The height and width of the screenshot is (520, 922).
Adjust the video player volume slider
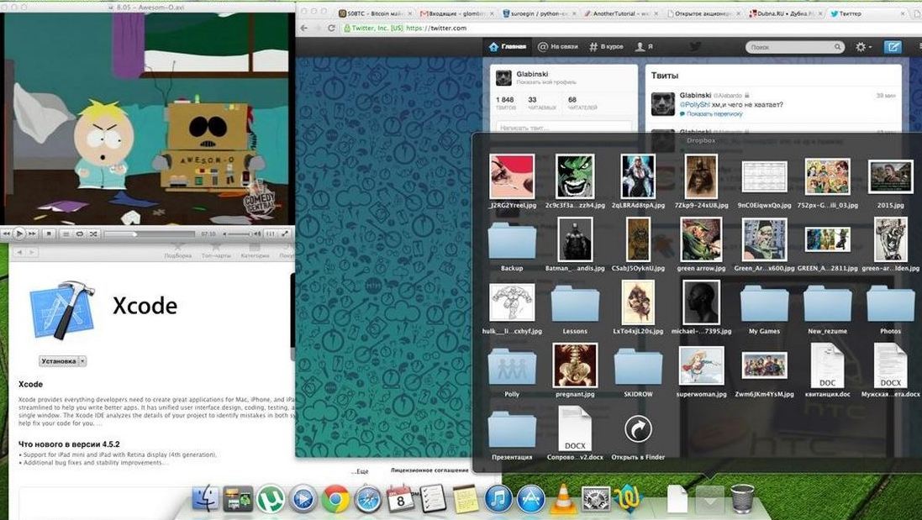click(240, 234)
